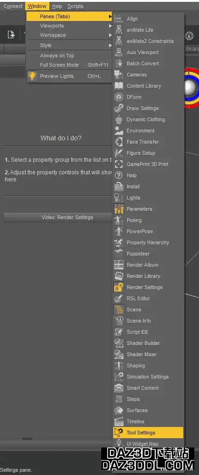
Task: Expand the Workspace submenu
Action: pos(69,35)
